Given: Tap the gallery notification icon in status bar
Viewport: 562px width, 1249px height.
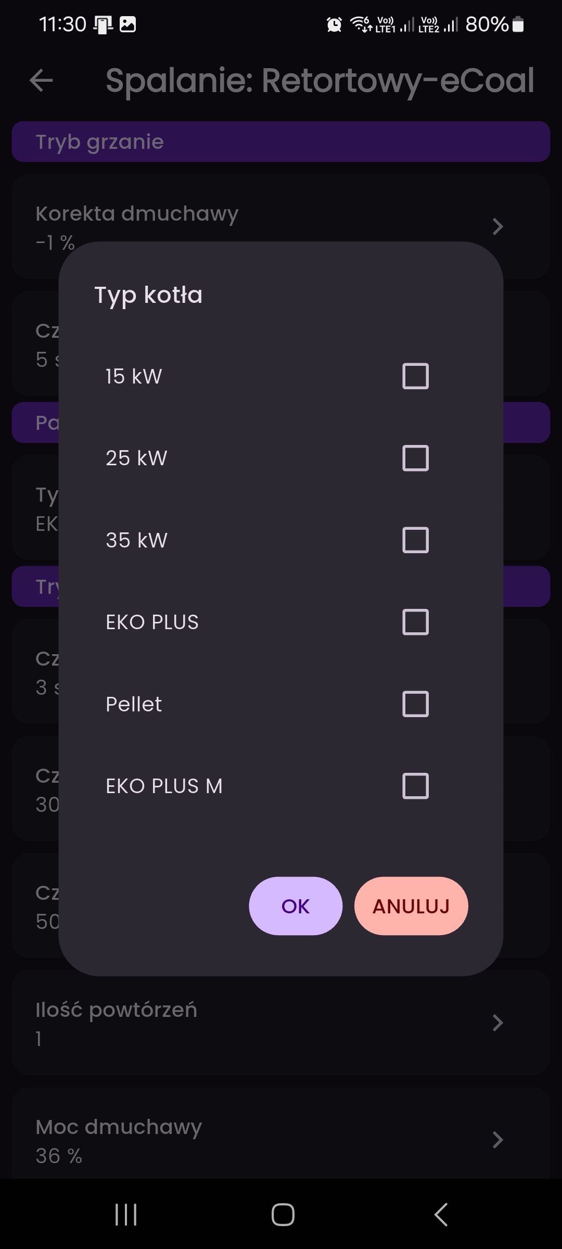Looking at the screenshot, I should point(128,24).
